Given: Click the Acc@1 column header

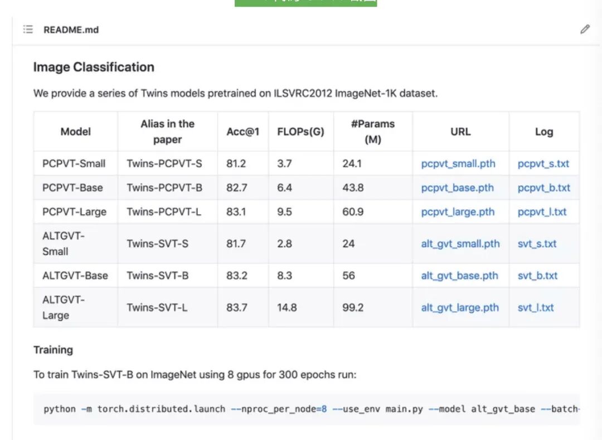Looking at the screenshot, I should click(x=242, y=132).
